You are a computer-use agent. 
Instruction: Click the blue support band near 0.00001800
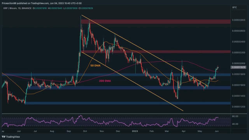point(116,75)
